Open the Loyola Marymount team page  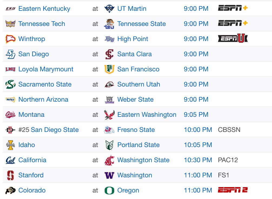[x=46, y=69]
